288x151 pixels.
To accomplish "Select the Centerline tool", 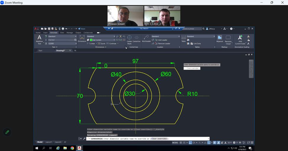I will [136, 39].
